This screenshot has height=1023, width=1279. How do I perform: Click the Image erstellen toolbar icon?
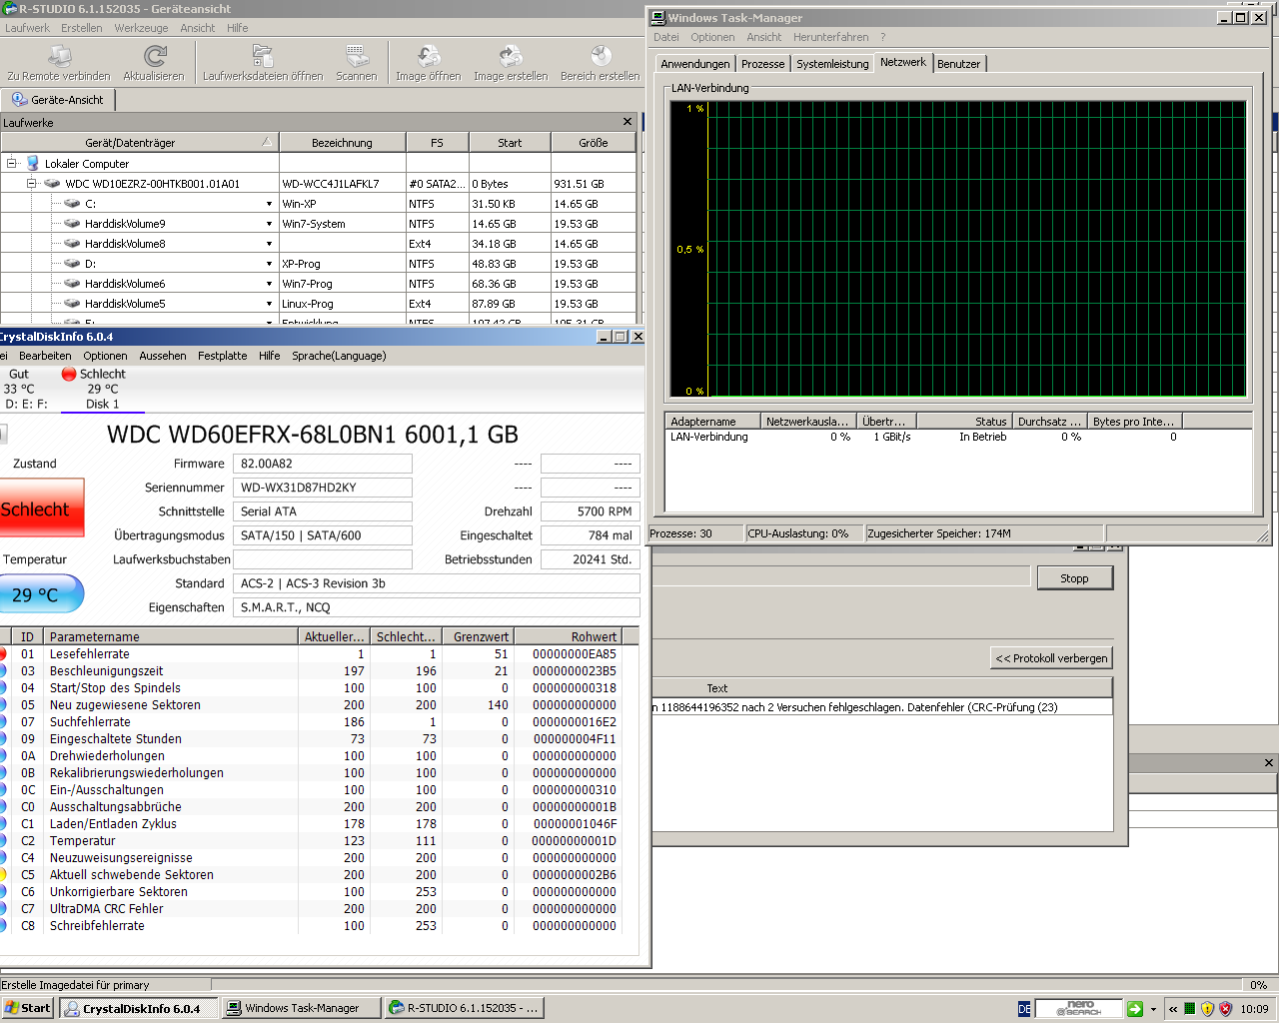tap(511, 56)
